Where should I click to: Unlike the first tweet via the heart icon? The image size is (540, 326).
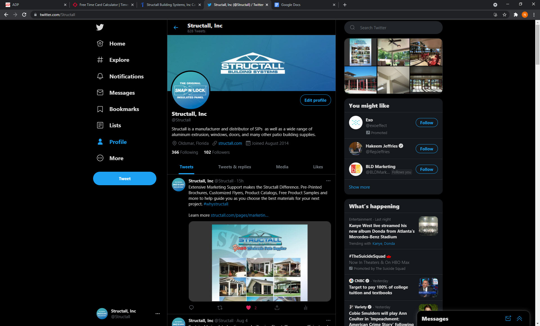(248, 307)
